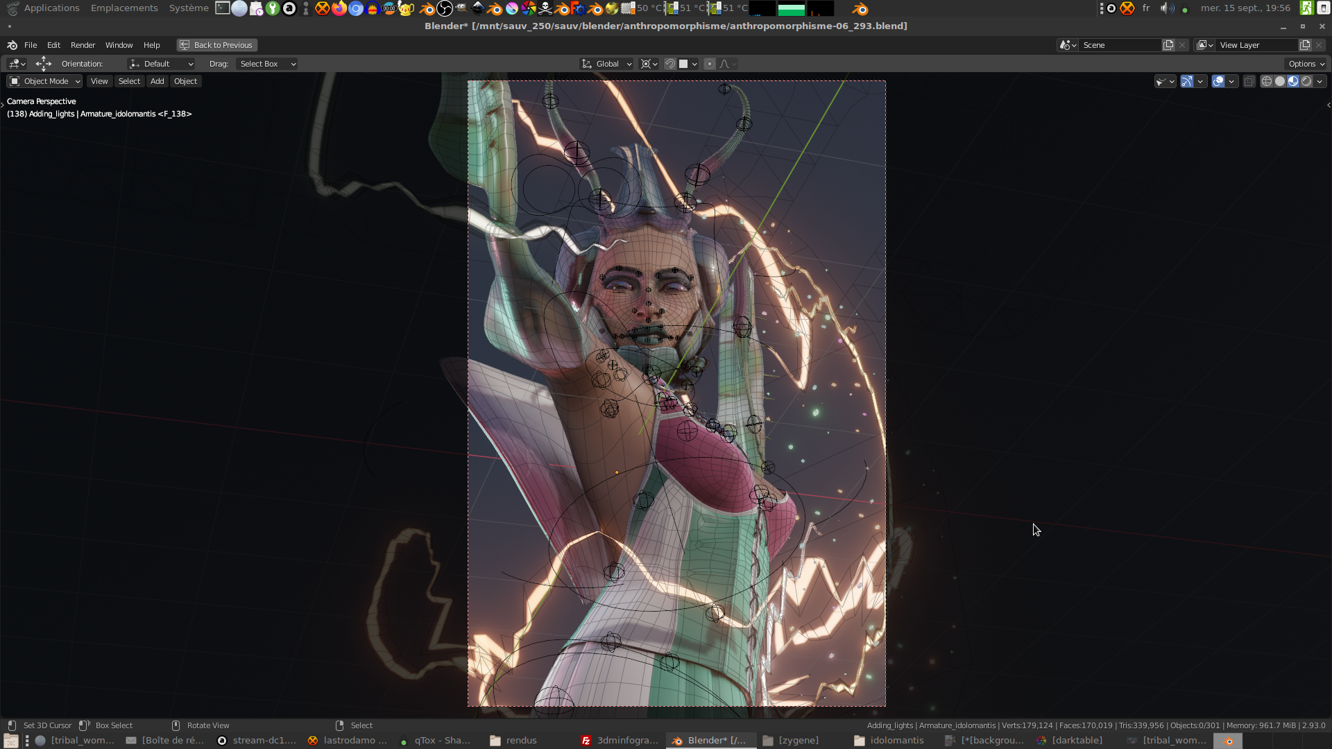This screenshot has height=749, width=1332.
Task: Open Object Mode dropdown
Action: [x=45, y=81]
